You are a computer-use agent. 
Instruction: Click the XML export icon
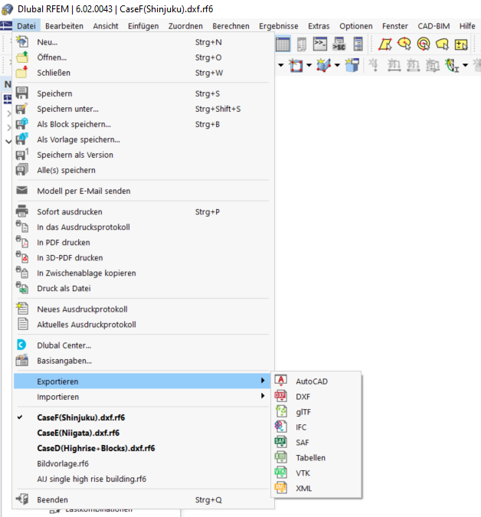(x=281, y=489)
